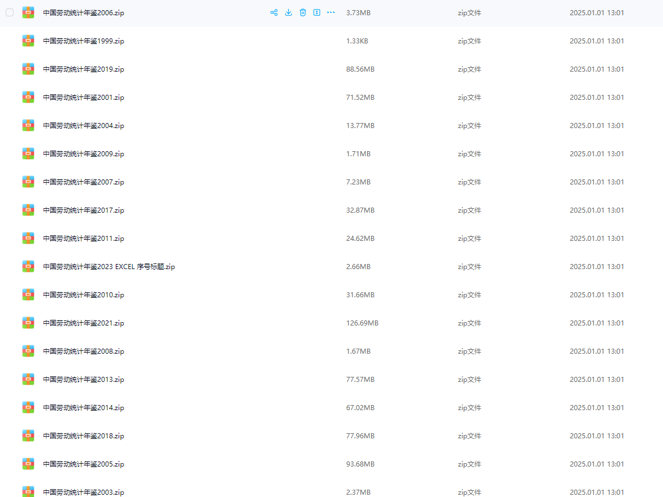663x497 pixels.
Task: Select file name 中国劳动统计年鉴2008.zip
Action: (84, 351)
